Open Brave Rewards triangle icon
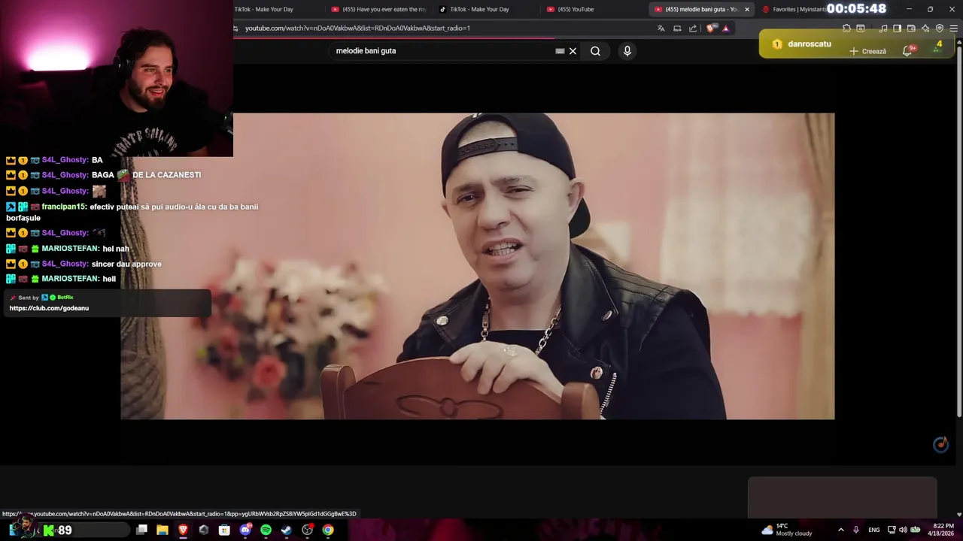Screen dimensions: 963x541 pyautogui.click(x=725, y=29)
